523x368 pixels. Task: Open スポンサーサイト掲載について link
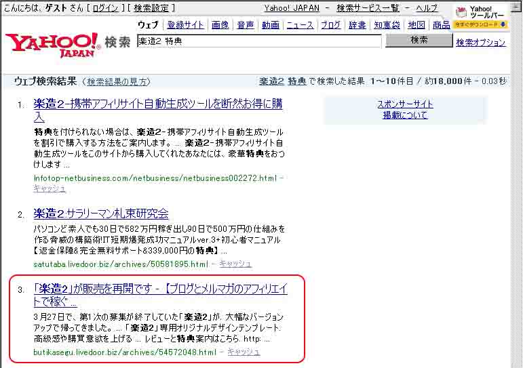point(405,110)
